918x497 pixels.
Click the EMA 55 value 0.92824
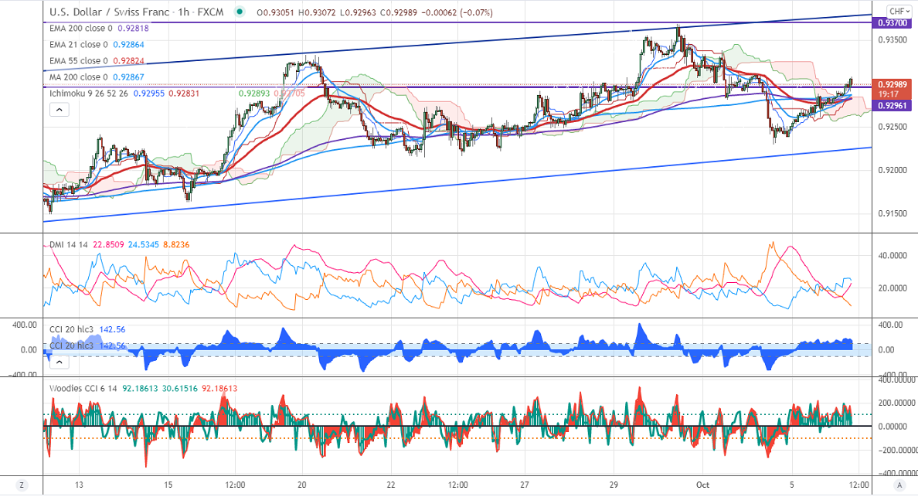[x=128, y=61]
